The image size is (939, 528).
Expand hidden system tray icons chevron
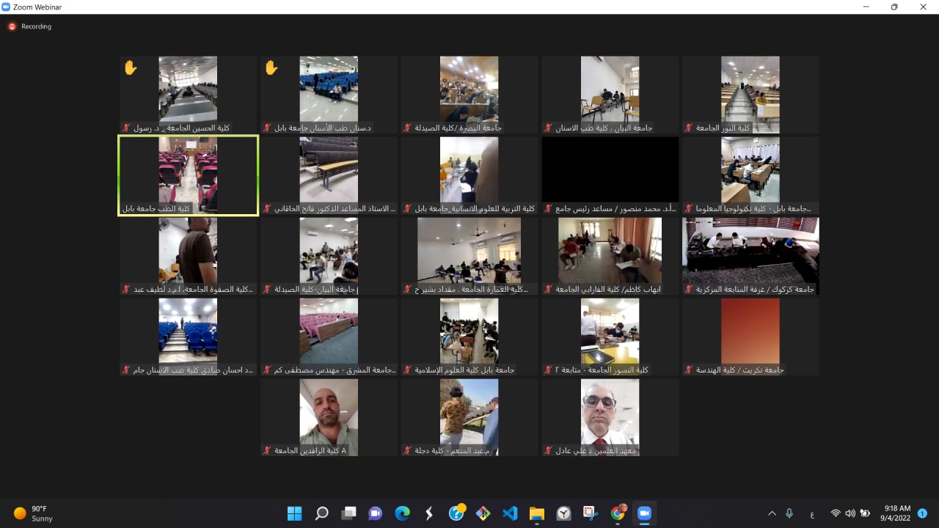point(772,513)
